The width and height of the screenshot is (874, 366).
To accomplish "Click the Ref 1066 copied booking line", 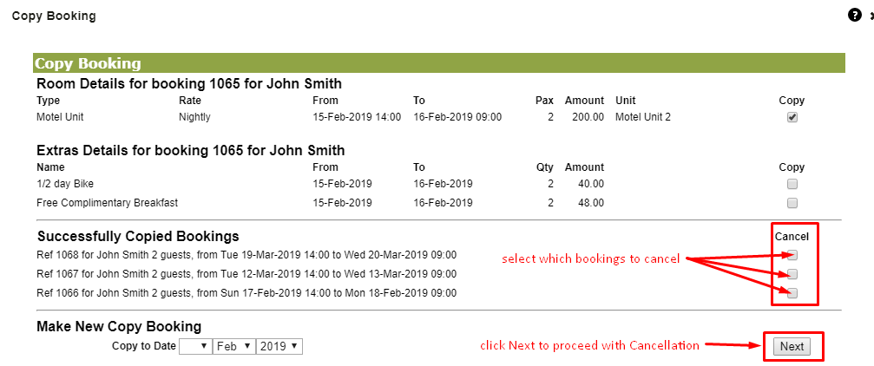I will pos(246,293).
